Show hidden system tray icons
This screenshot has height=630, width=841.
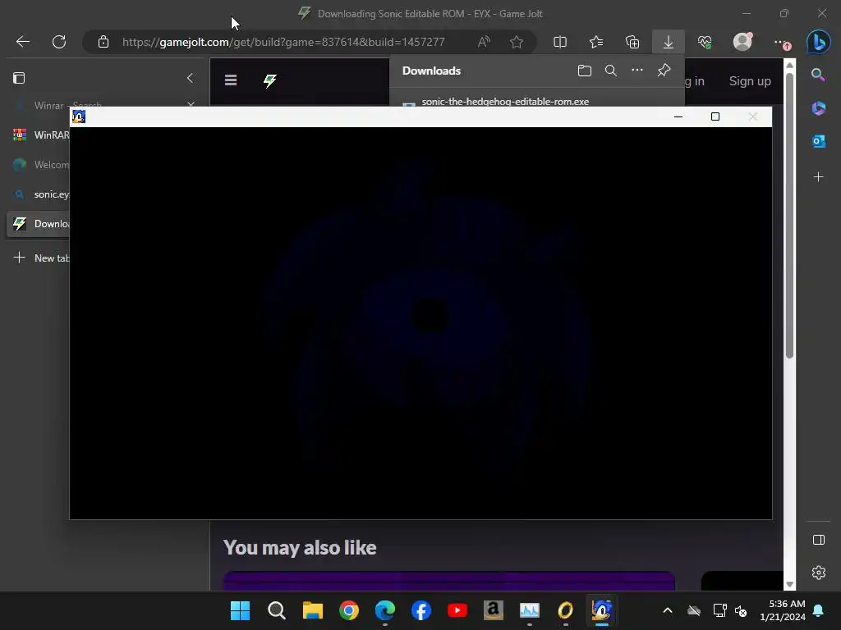pyautogui.click(x=667, y=610)
